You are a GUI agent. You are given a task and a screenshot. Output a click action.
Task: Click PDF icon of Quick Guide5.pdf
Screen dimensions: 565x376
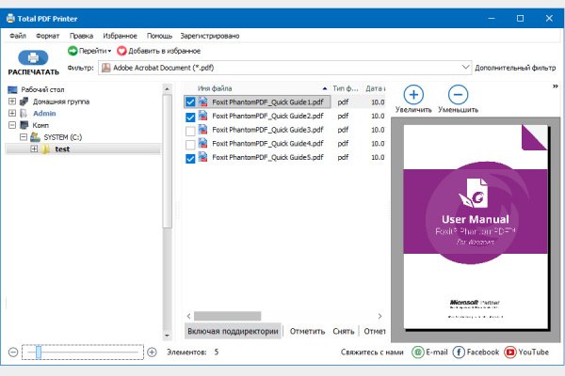(203, 157)
